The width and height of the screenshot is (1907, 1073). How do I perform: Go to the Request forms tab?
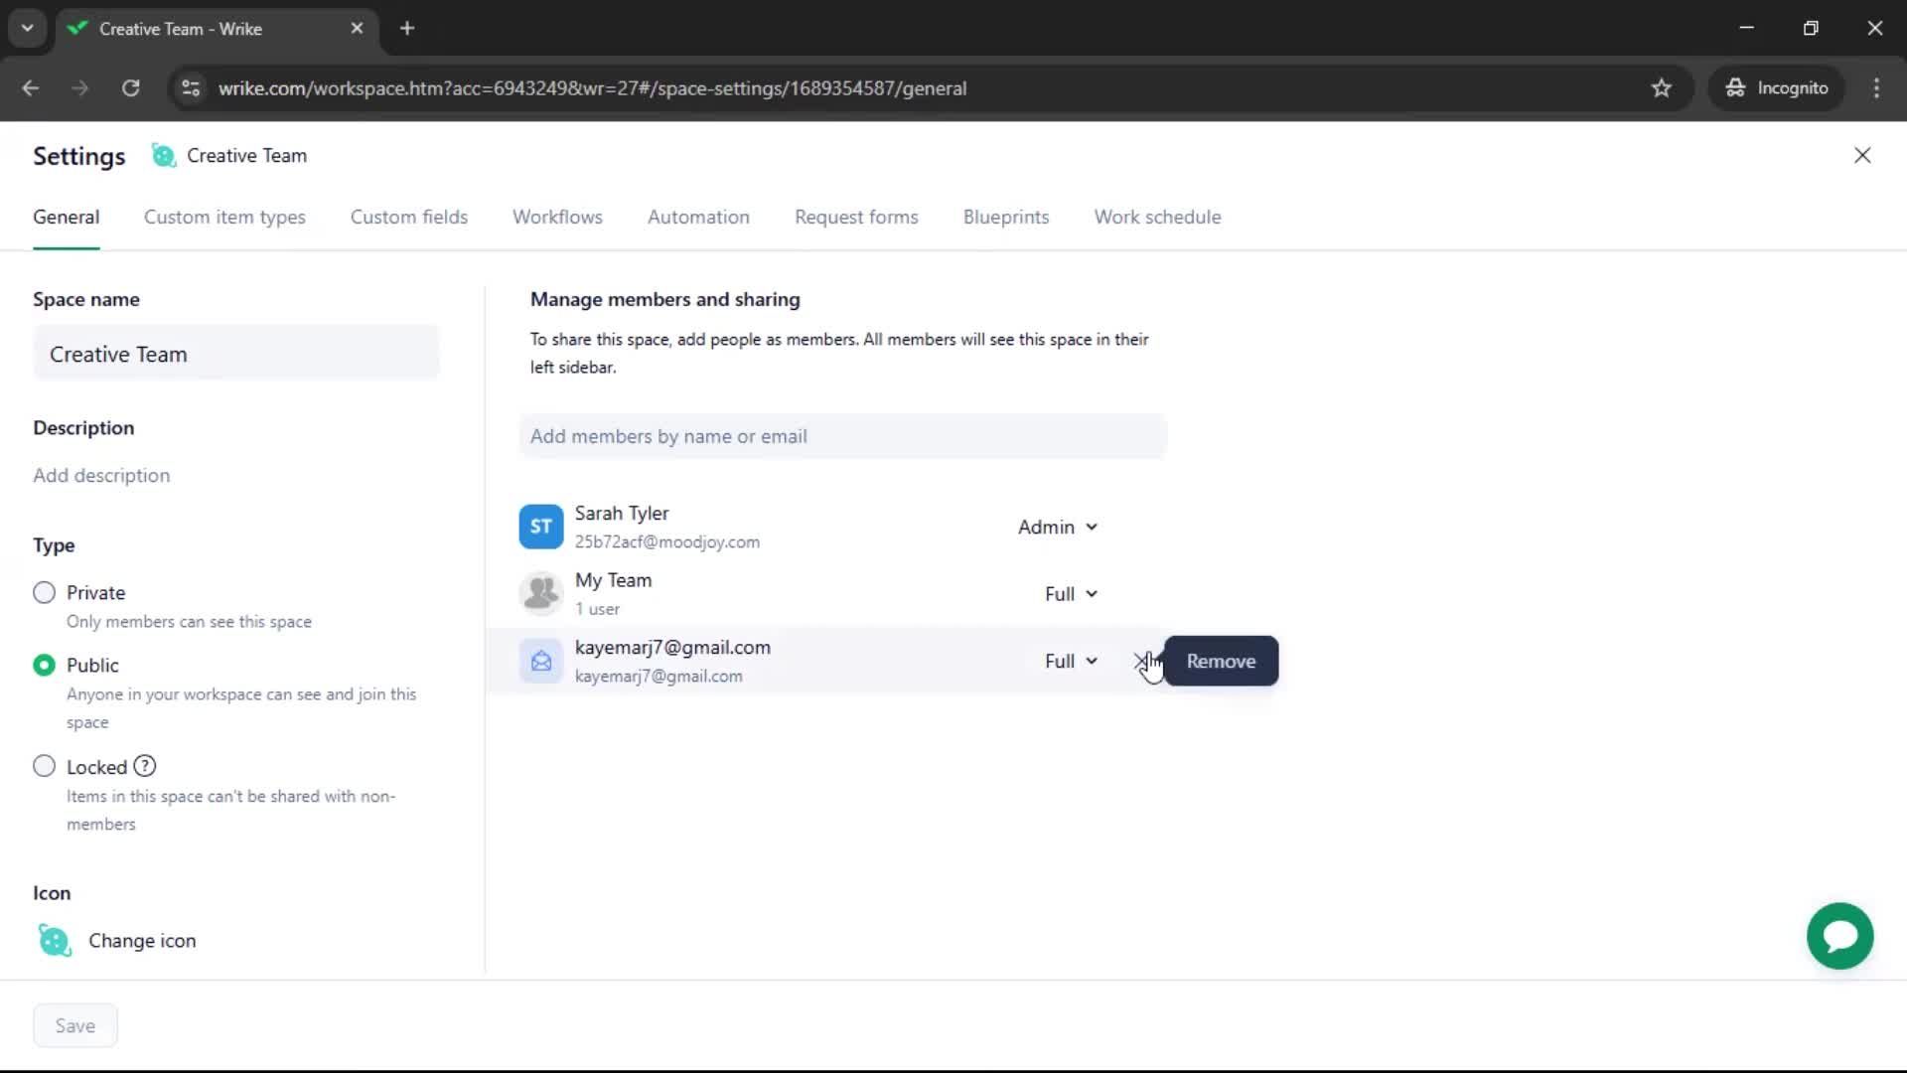[856, 217]
